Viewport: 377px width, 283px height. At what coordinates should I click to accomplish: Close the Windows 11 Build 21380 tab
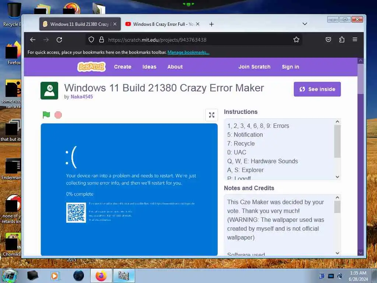[x=115, y=24]
